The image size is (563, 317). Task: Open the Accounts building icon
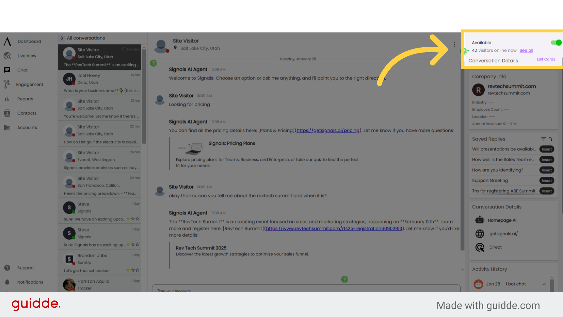point(7,127)
